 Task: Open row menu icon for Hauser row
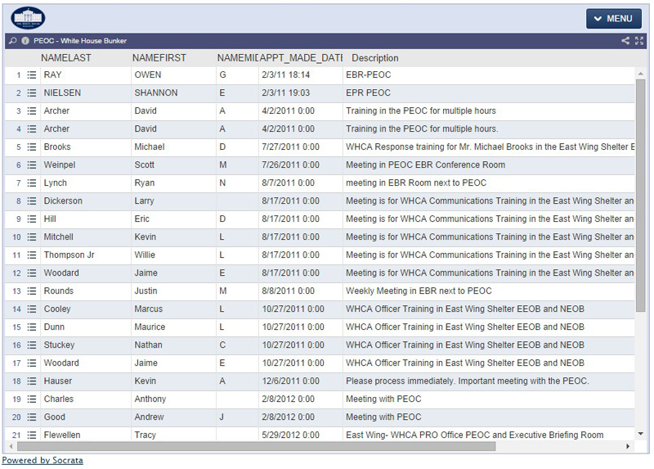[x=32, y=381]
